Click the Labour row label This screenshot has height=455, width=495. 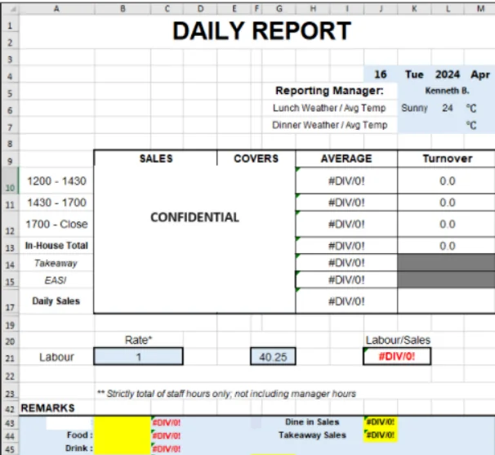coord(56,357)
